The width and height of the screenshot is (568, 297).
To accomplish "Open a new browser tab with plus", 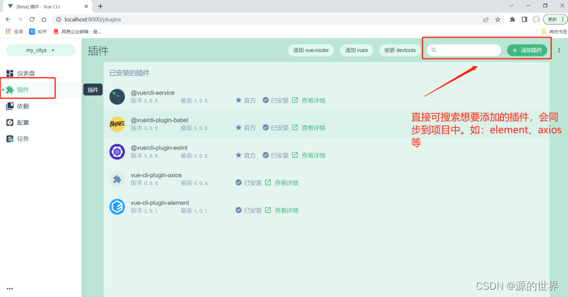I will (101, 6).
